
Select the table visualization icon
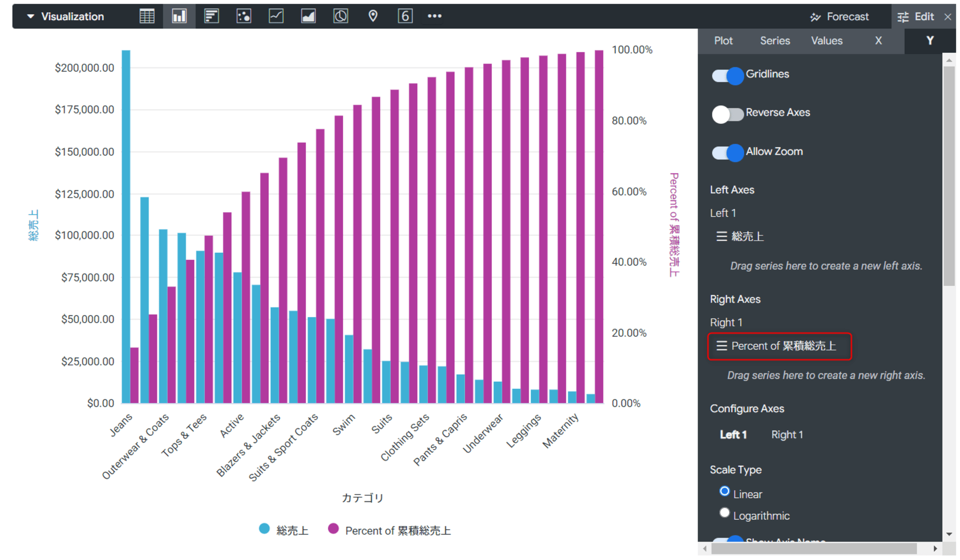pyautogui.click(x=147, y=16)
